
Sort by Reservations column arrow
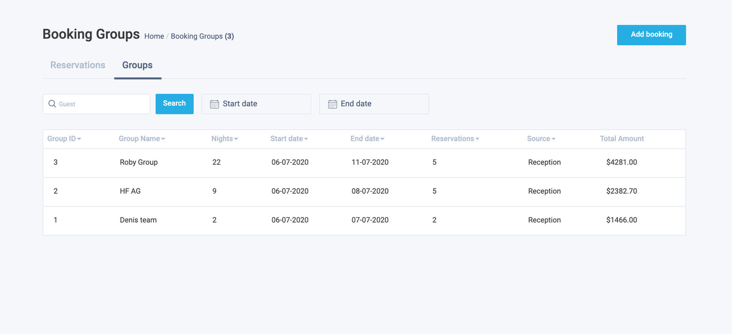pos(477,139)
